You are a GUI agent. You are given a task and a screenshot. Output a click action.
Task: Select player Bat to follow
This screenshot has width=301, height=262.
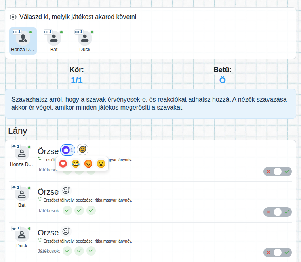pos(54,41)
